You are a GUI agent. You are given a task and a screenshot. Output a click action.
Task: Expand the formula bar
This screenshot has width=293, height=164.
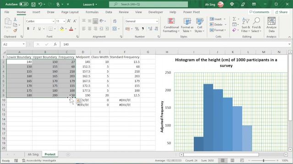(289, 44)
